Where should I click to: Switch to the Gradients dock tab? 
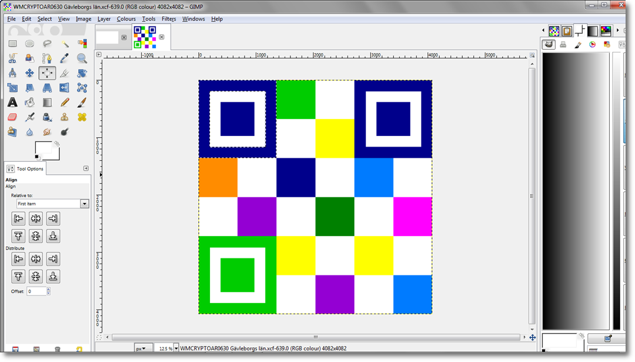(x=593, y=31)
